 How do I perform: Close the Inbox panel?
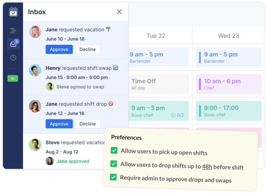[119, 12]
